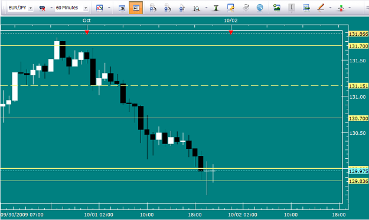Image resolution: width=369 pixels, height=220 pixels.
Task: Click the 130.50 axis value
Action: [357, 133]
